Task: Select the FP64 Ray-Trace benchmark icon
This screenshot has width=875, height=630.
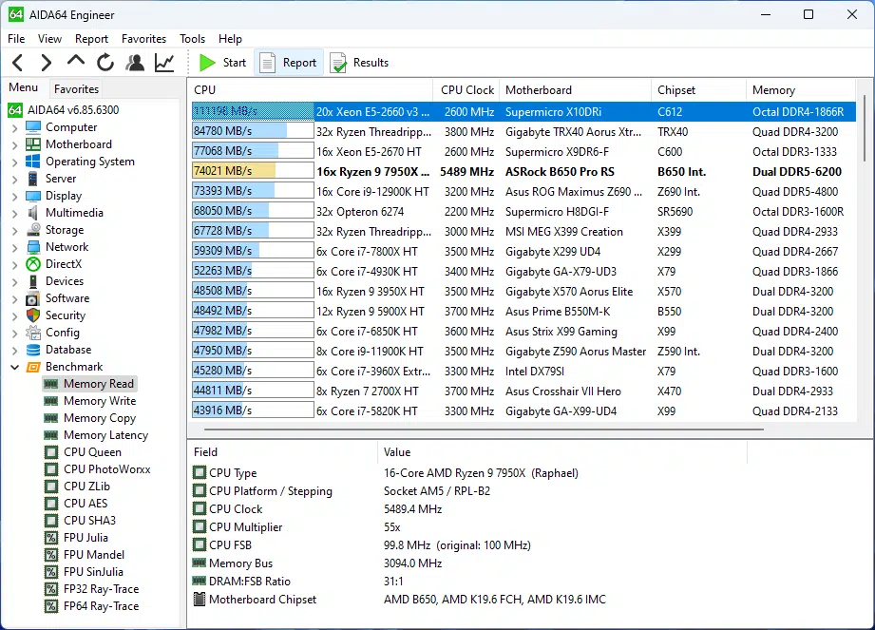Action: pyautogui.click(x=50, y=606)
